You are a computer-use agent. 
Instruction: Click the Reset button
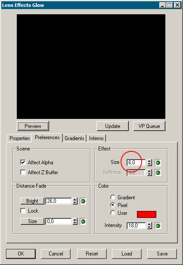pyautogui.click(x=92, y=254)
